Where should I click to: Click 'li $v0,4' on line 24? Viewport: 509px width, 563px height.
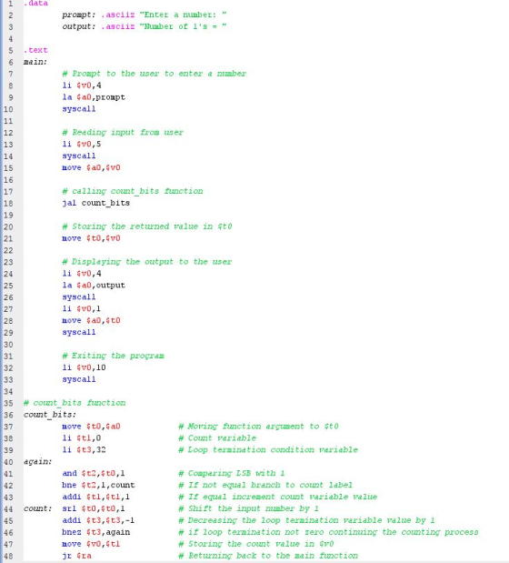coord(82,274)
